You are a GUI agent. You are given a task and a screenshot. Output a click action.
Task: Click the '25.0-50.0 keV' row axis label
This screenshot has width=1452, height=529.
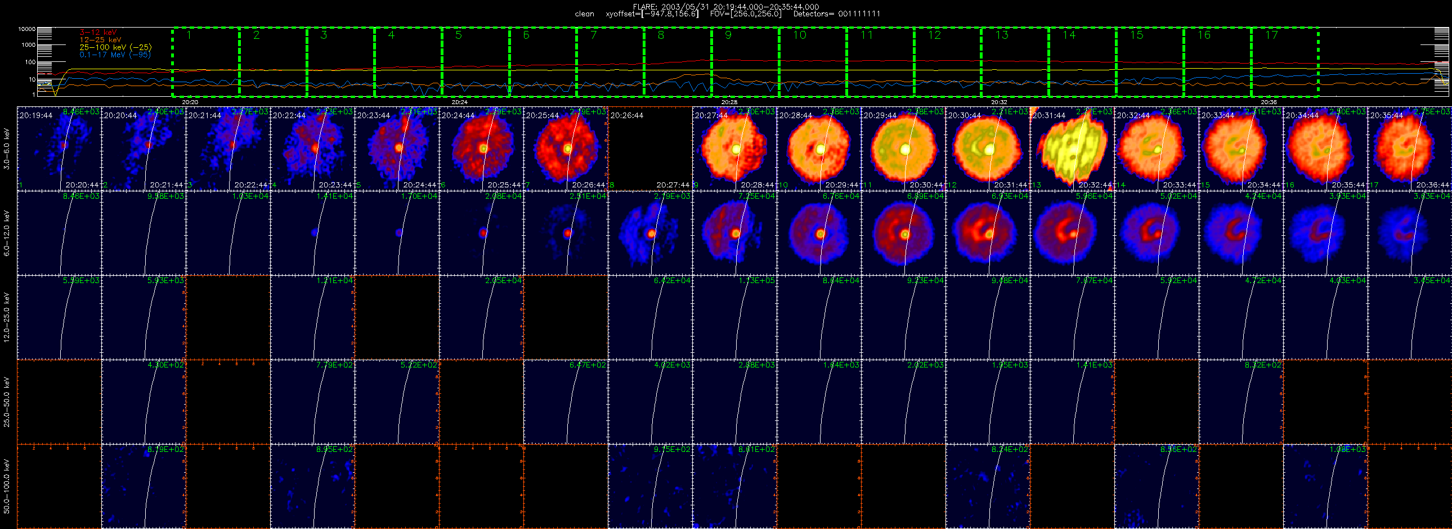(7, 402)
